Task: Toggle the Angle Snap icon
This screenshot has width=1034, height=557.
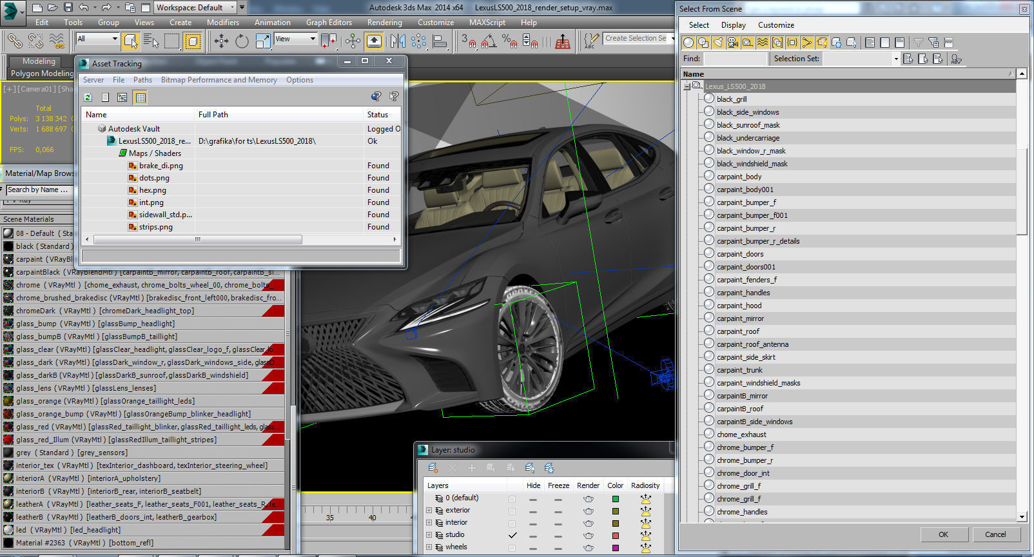Action: click(x=489, y=41)
